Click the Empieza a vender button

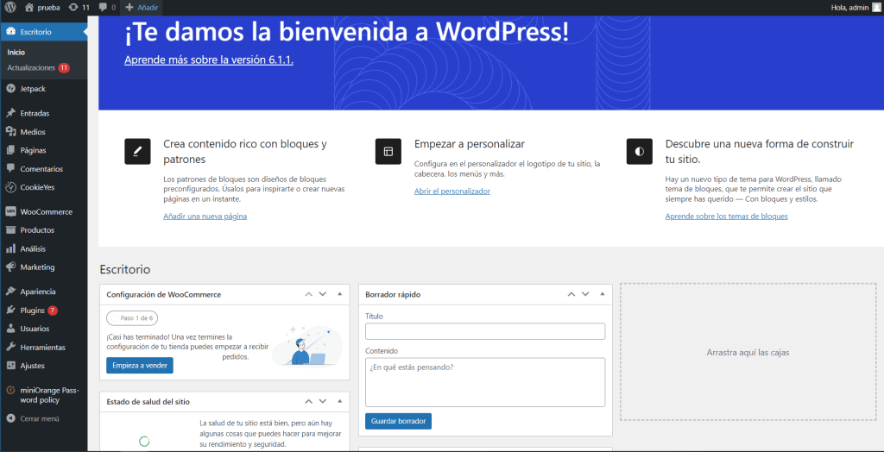coord(140,365)
